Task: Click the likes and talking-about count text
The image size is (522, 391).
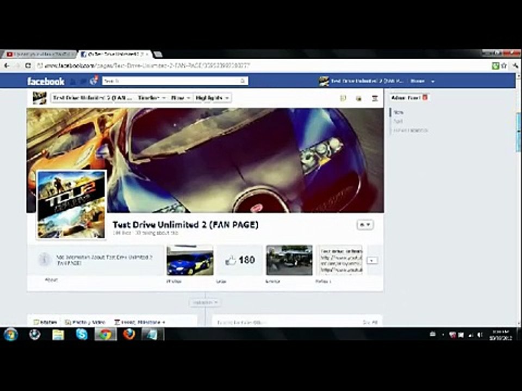Action: (x=146, y=233)
